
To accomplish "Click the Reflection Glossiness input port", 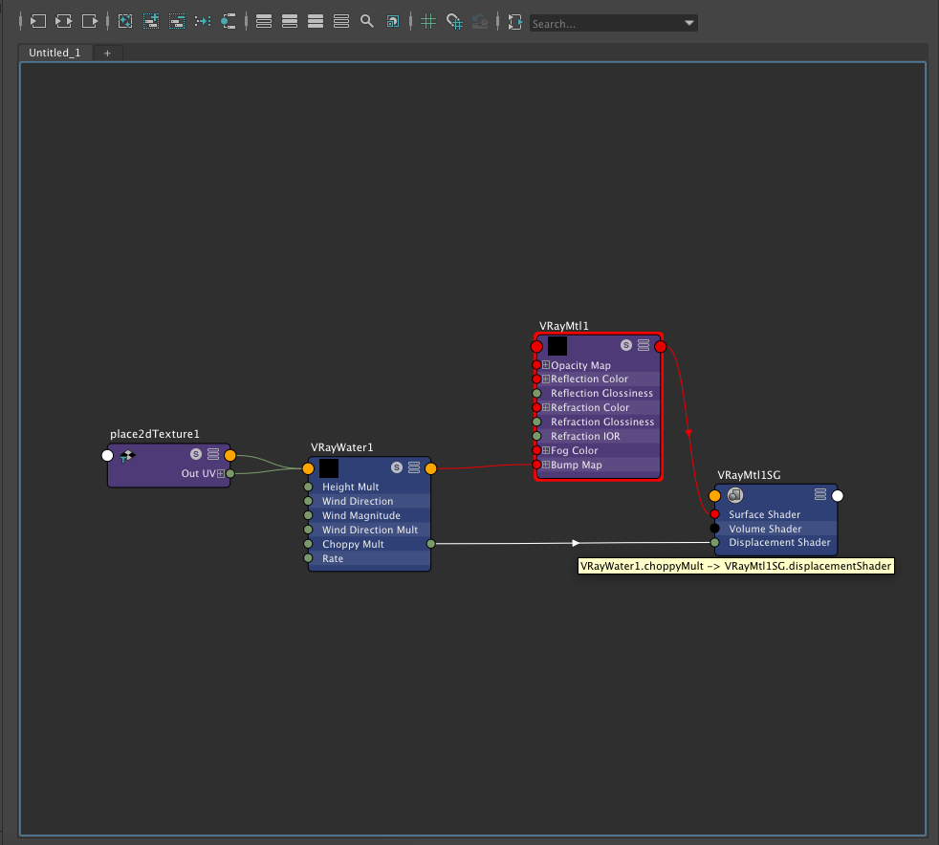I will coord(536,393).
